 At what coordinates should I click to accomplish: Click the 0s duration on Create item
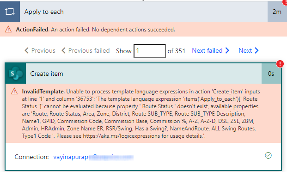271,74
